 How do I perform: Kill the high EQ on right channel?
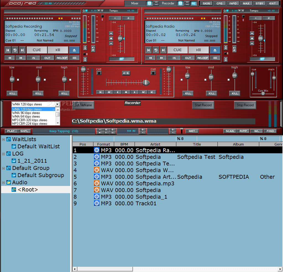coord(235,94)
